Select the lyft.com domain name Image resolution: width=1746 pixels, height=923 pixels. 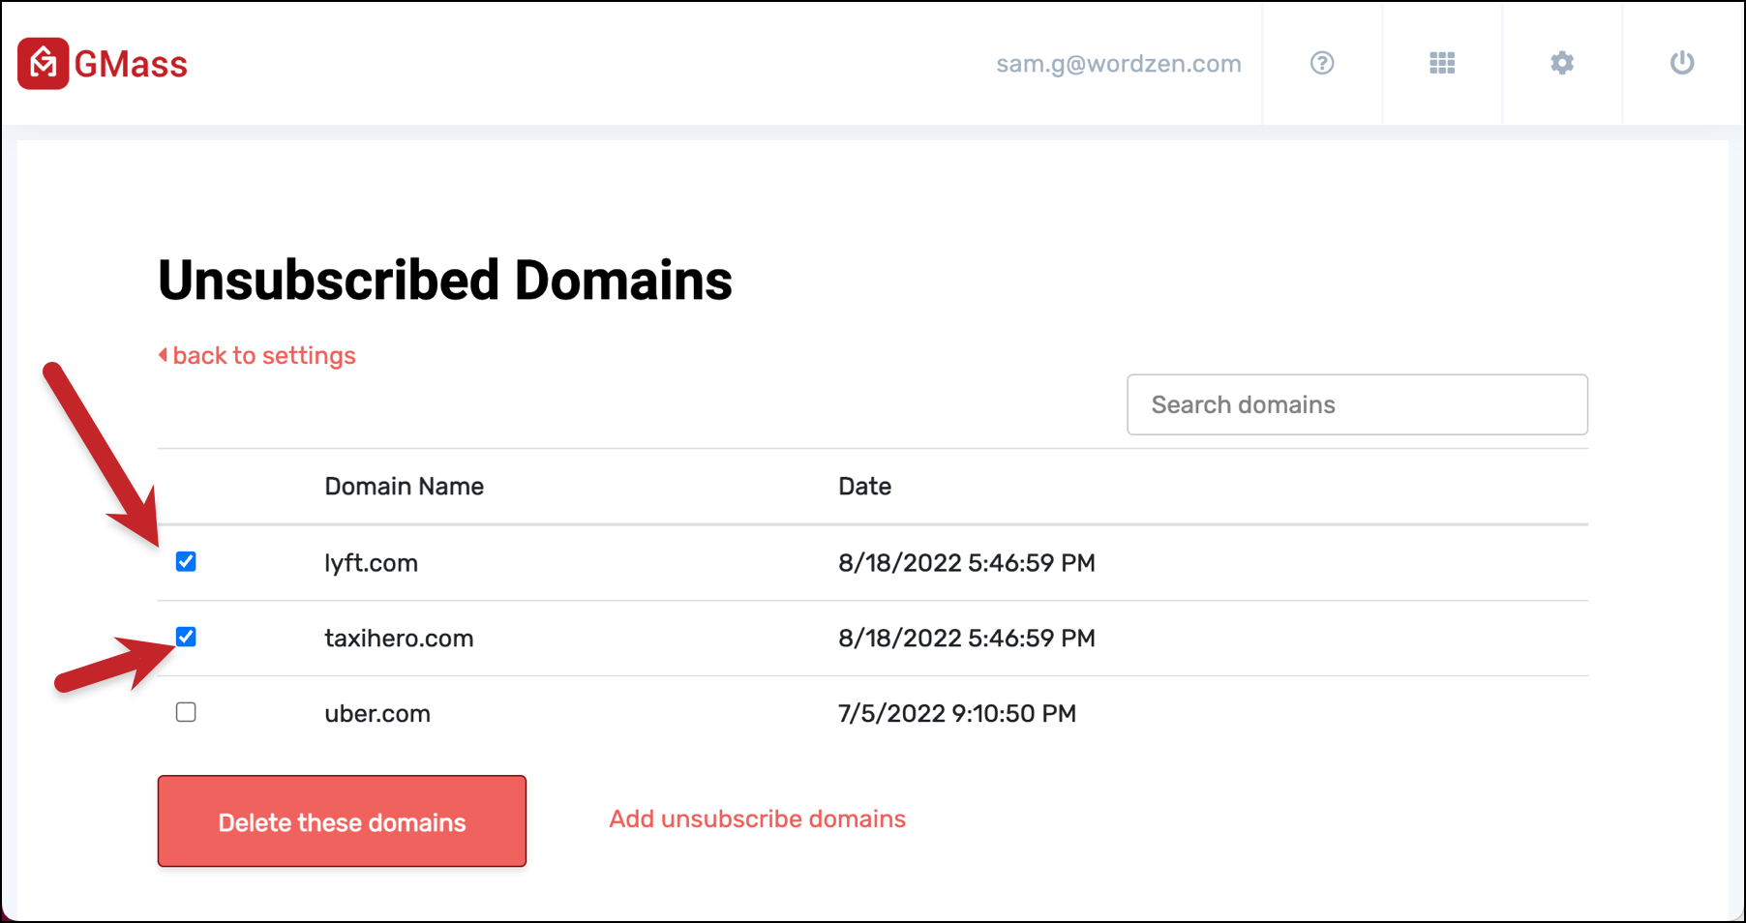tap(371, 563)
